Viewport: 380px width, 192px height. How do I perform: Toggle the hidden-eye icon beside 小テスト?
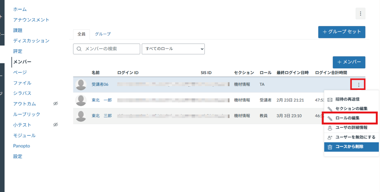point(55,125)
